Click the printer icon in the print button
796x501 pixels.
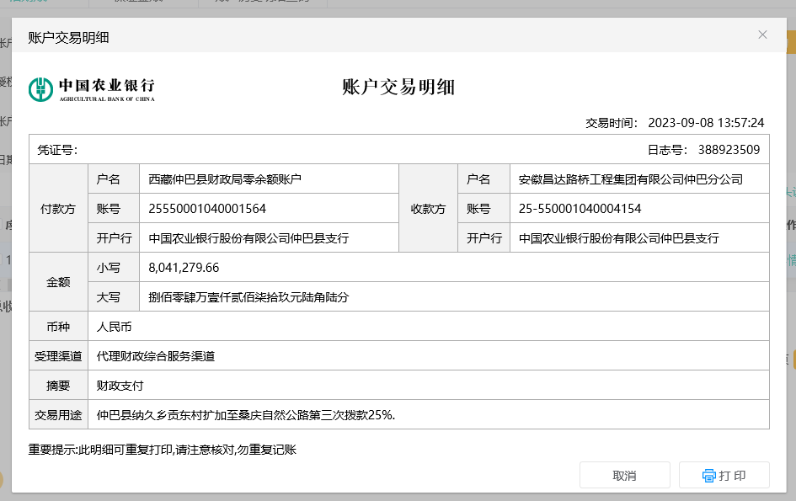(708, 476)
